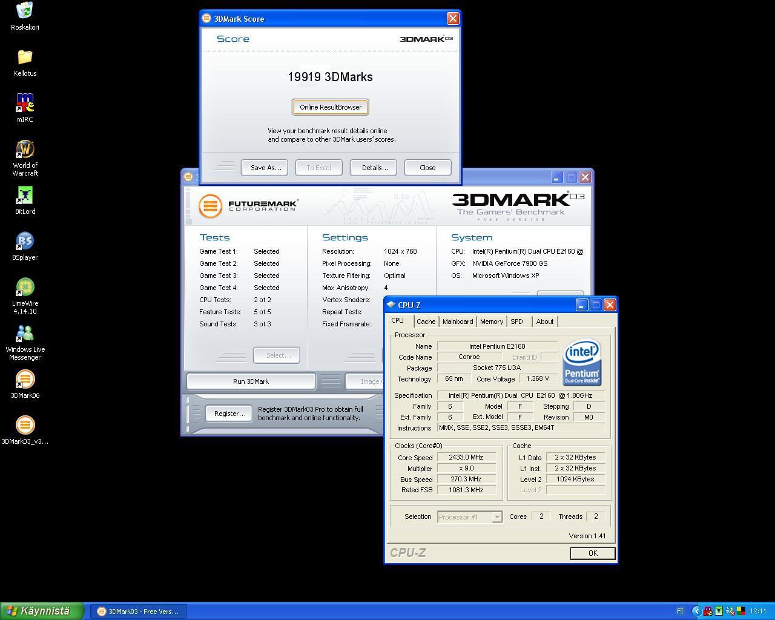The image size is (775, 620).
Task: Click the Resolution 1024 x 768 value
Action: (400, 251)
